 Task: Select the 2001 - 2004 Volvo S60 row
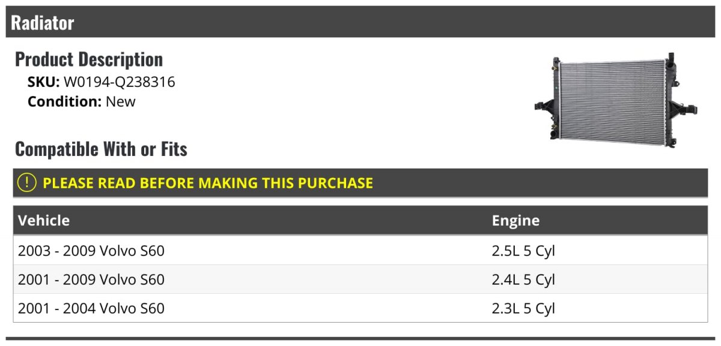tap(91, 308)
